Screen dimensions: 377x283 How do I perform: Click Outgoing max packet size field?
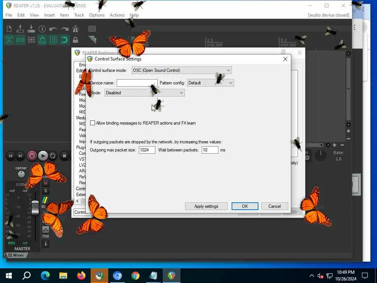(147, 150)
